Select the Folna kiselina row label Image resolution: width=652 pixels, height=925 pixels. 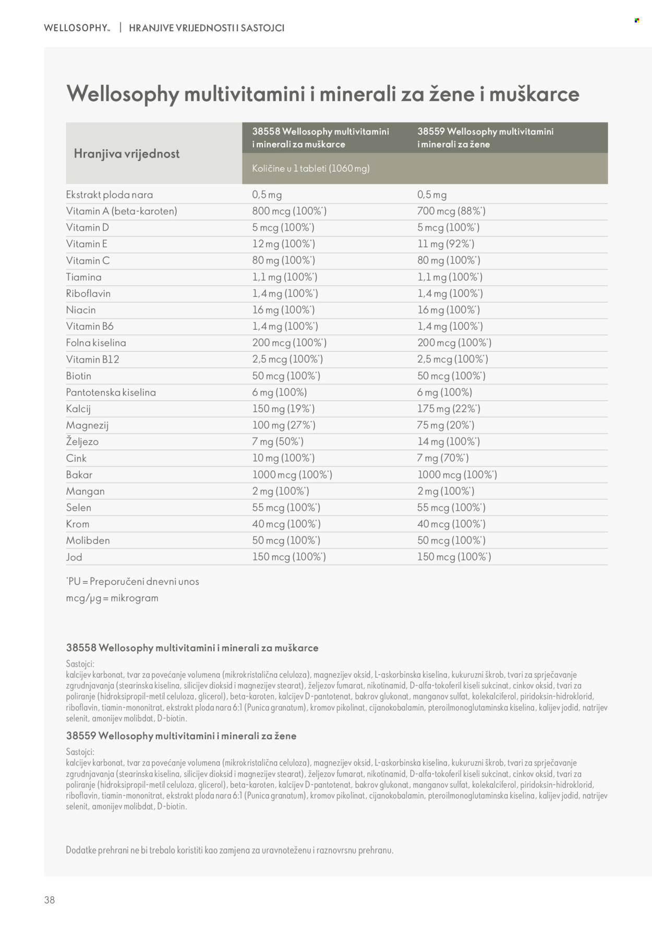[x=96, y=343]
